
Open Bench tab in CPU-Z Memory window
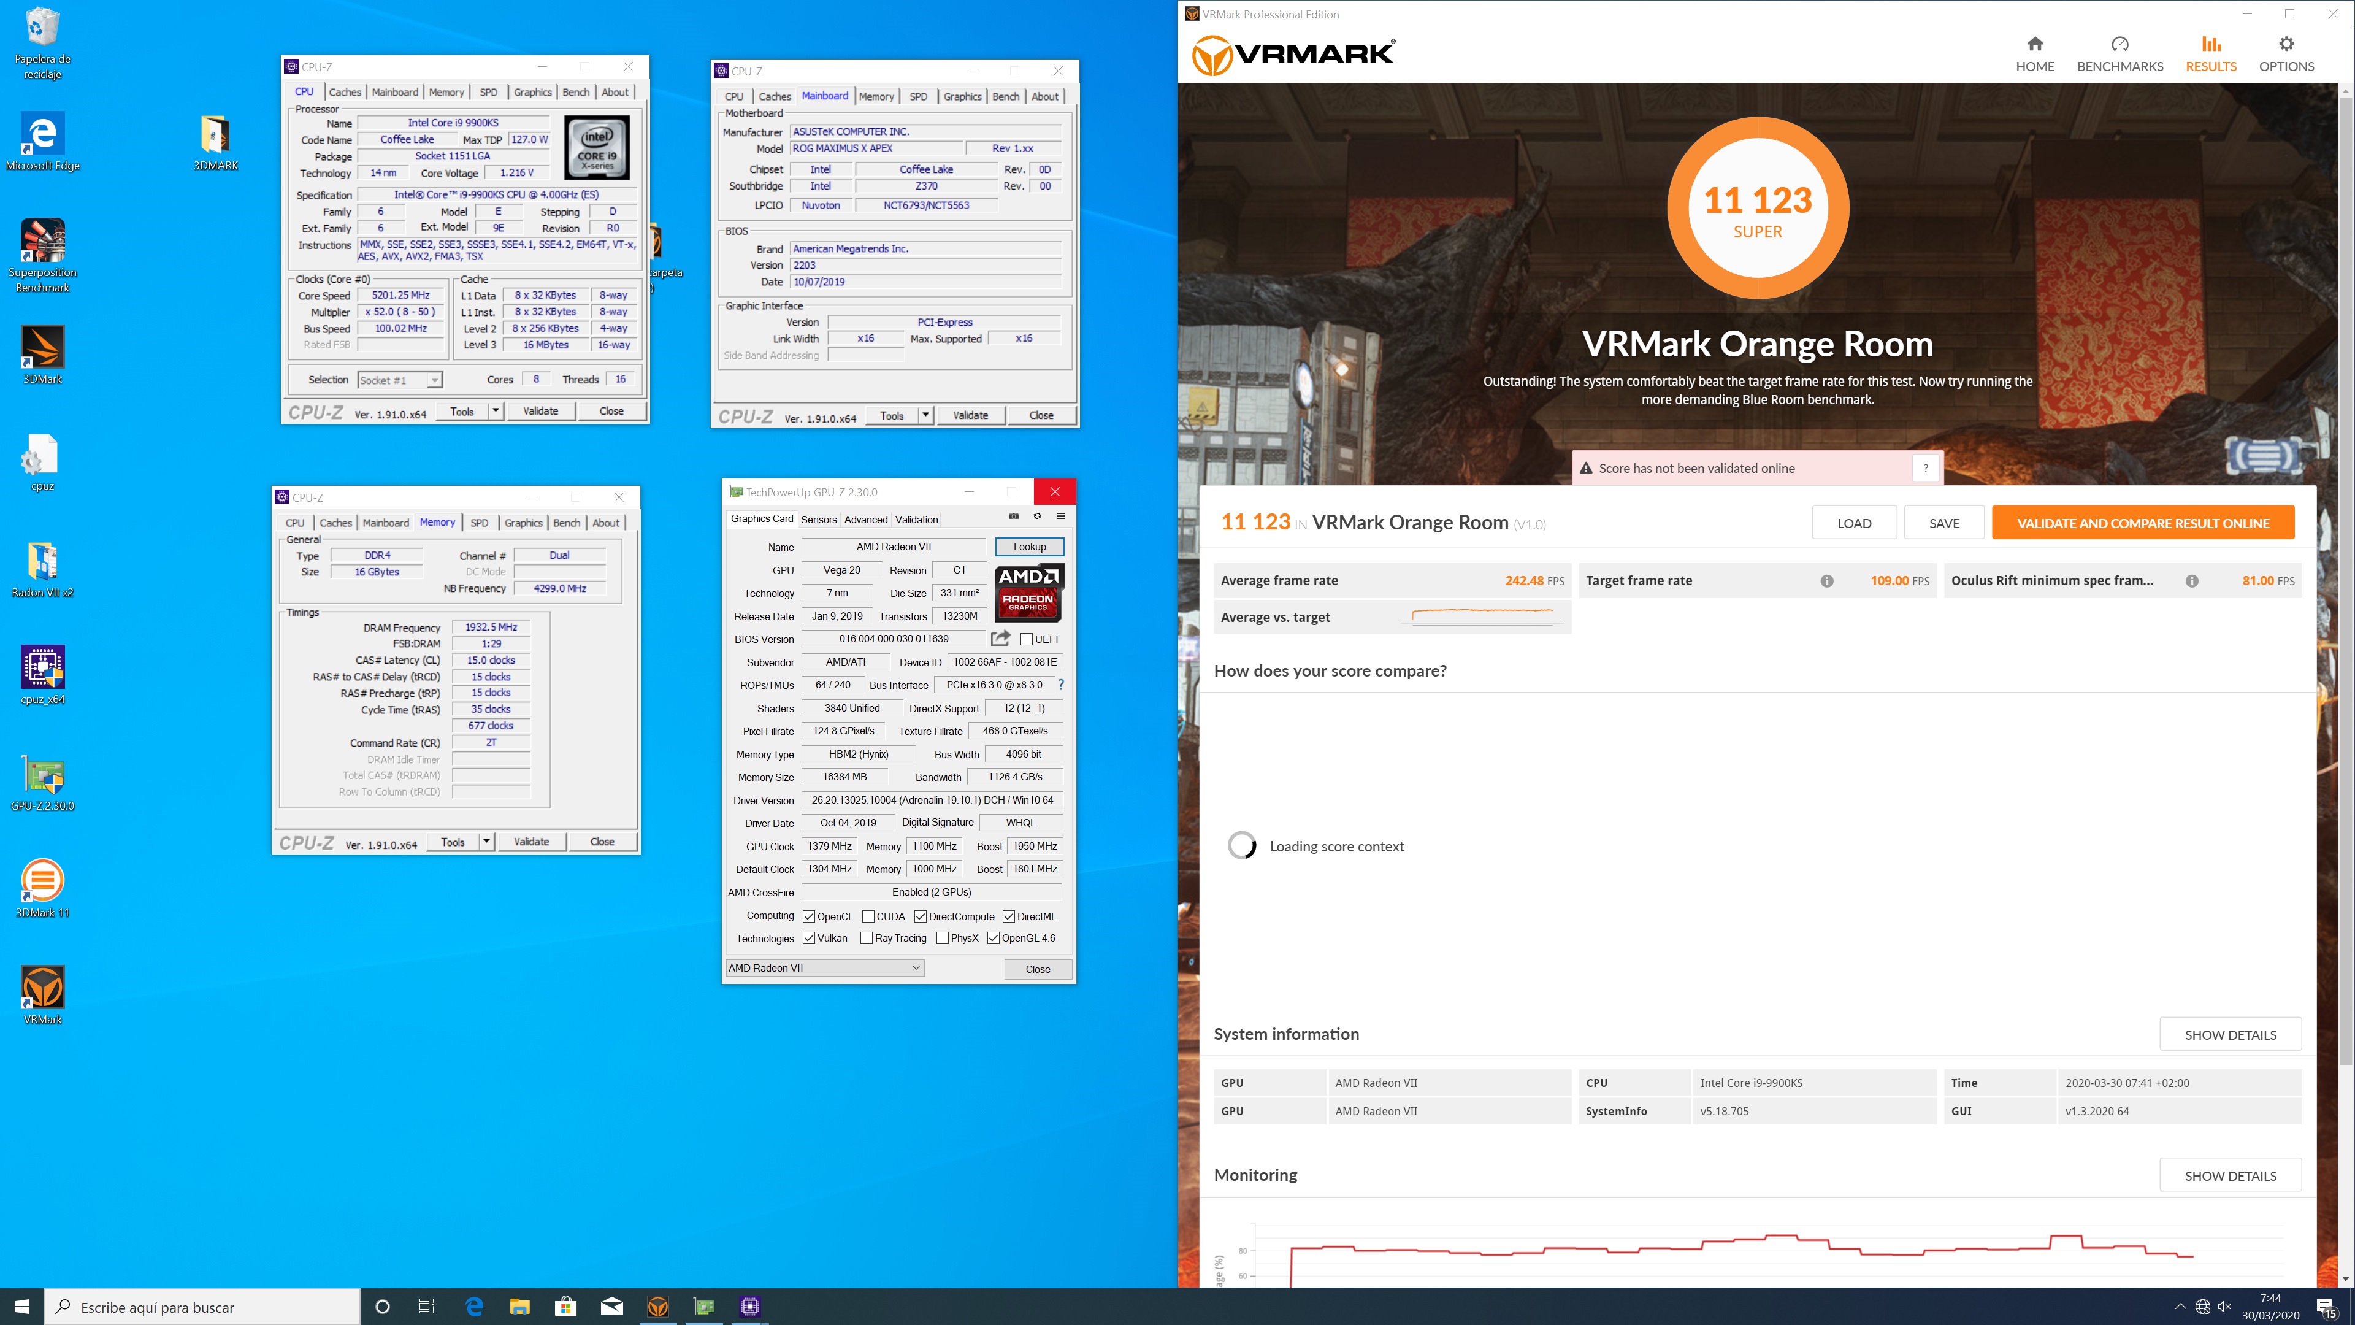tap(566, 523)
